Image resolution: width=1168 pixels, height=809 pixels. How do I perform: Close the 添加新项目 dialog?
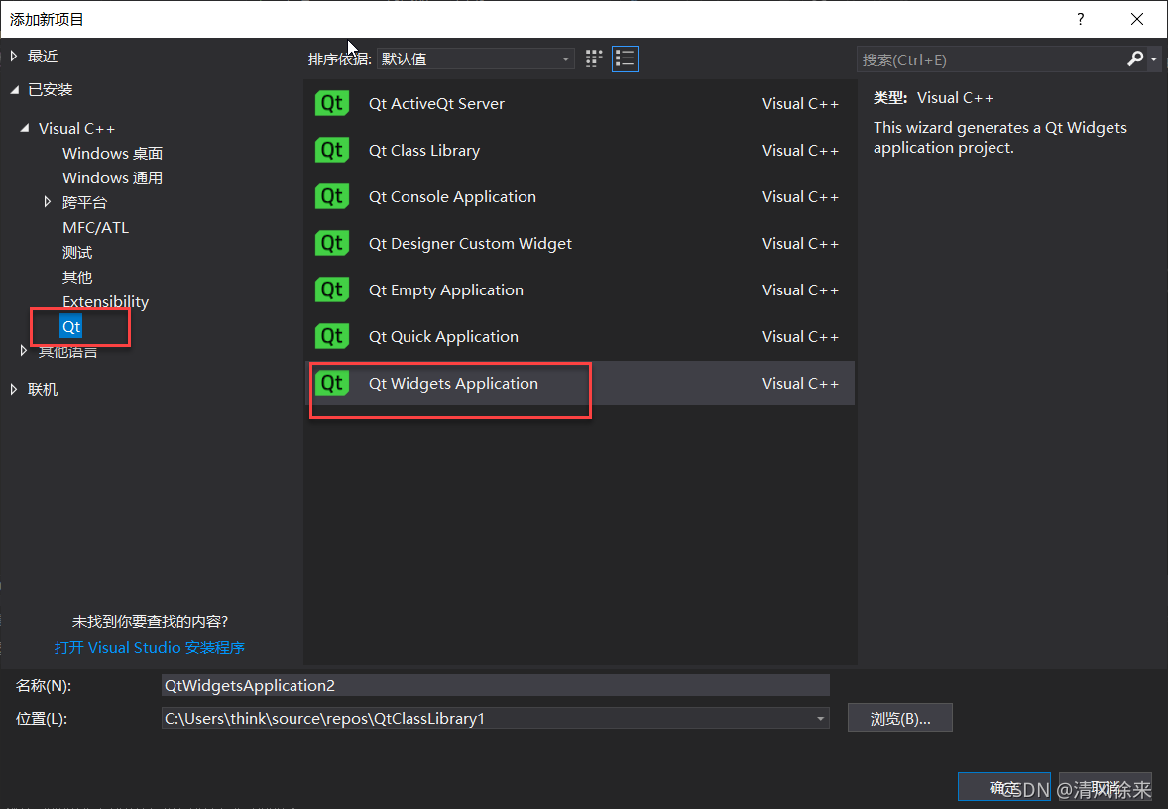1136,20
